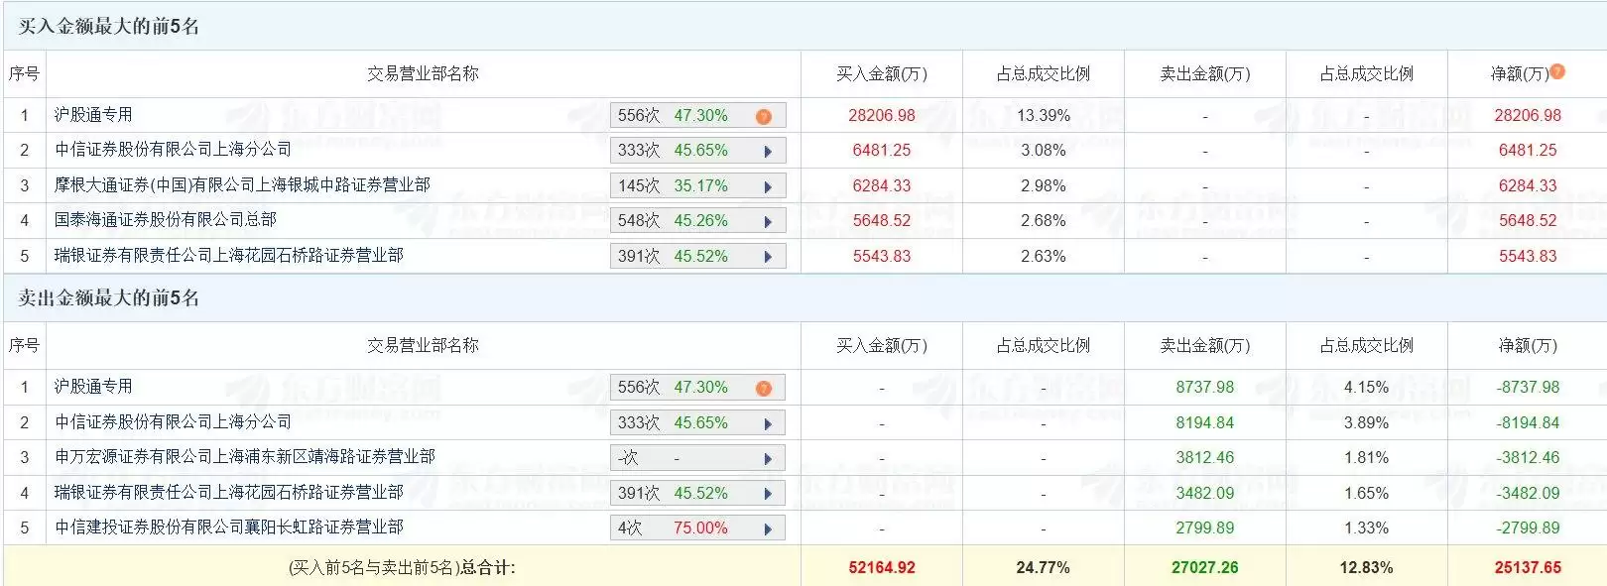Click the 4次 75.00% stats box
The height and width of the screenshot is (586, 1607).
point(684,527)
